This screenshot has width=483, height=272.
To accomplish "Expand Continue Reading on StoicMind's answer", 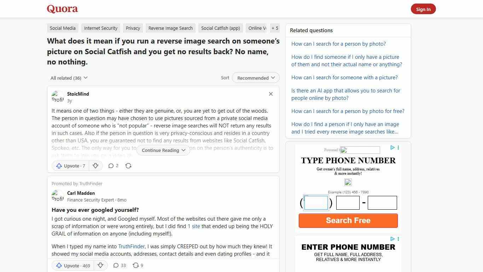I will 163,150.
